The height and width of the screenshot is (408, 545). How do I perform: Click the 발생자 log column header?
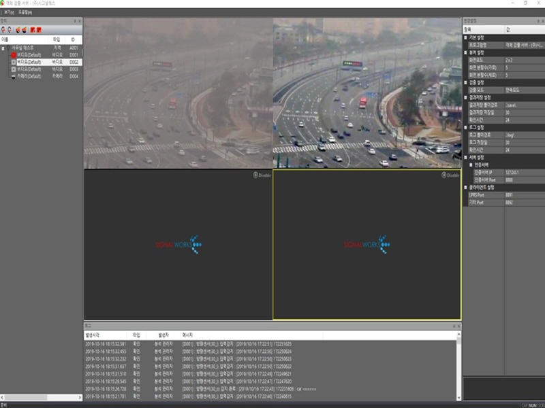(163, 335)
